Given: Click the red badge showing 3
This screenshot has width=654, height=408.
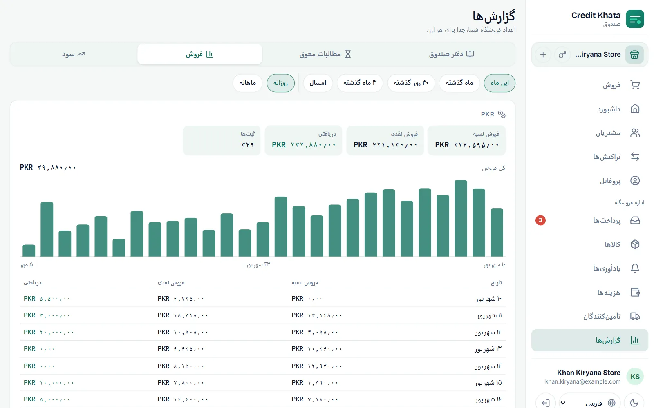Looking at the screenshot, I should (x=540, y=220).
